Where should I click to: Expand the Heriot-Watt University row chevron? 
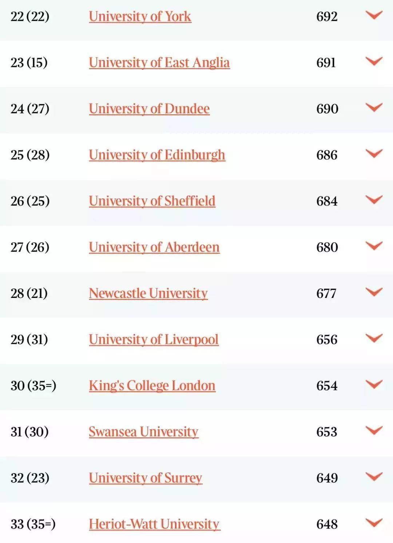pyautogui.click(x=374, y=523)
